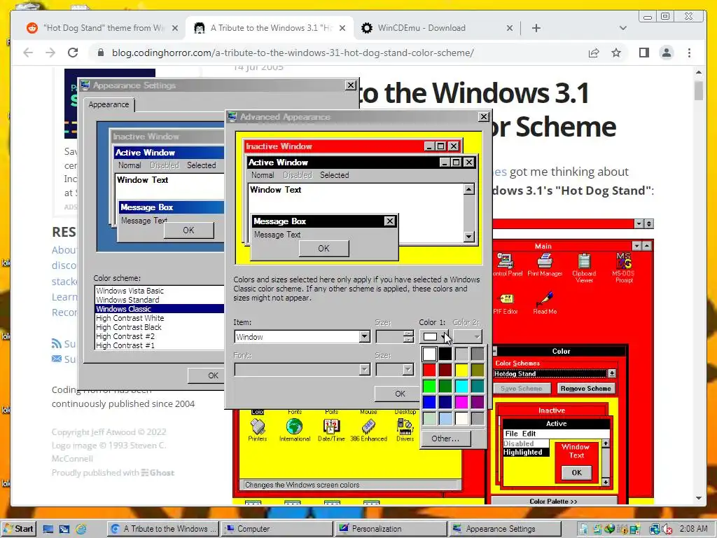Click the Remove Scheme button in the image
This screenshot has width=717, height=538.
585,388
